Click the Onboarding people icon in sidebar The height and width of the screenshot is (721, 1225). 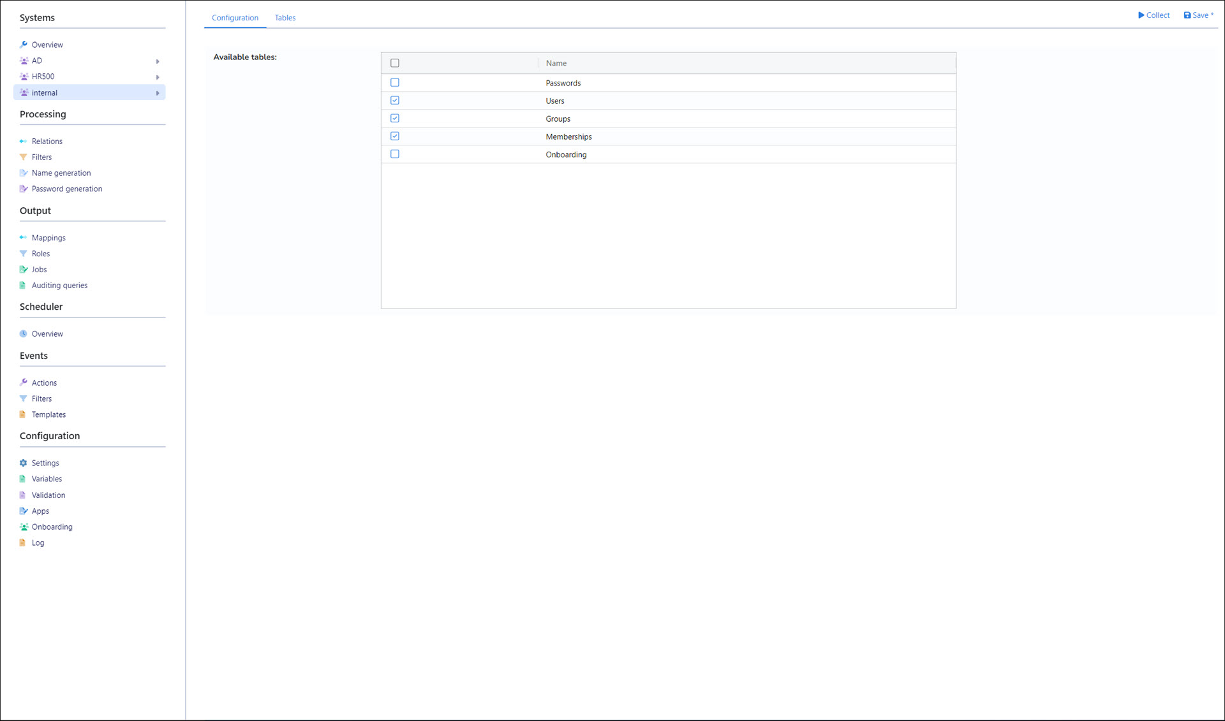[x=23, y=527]
